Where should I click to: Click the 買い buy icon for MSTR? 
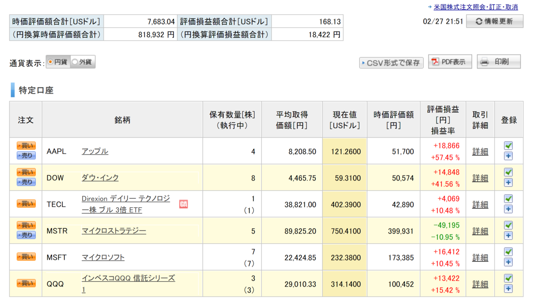pos(26,225)
